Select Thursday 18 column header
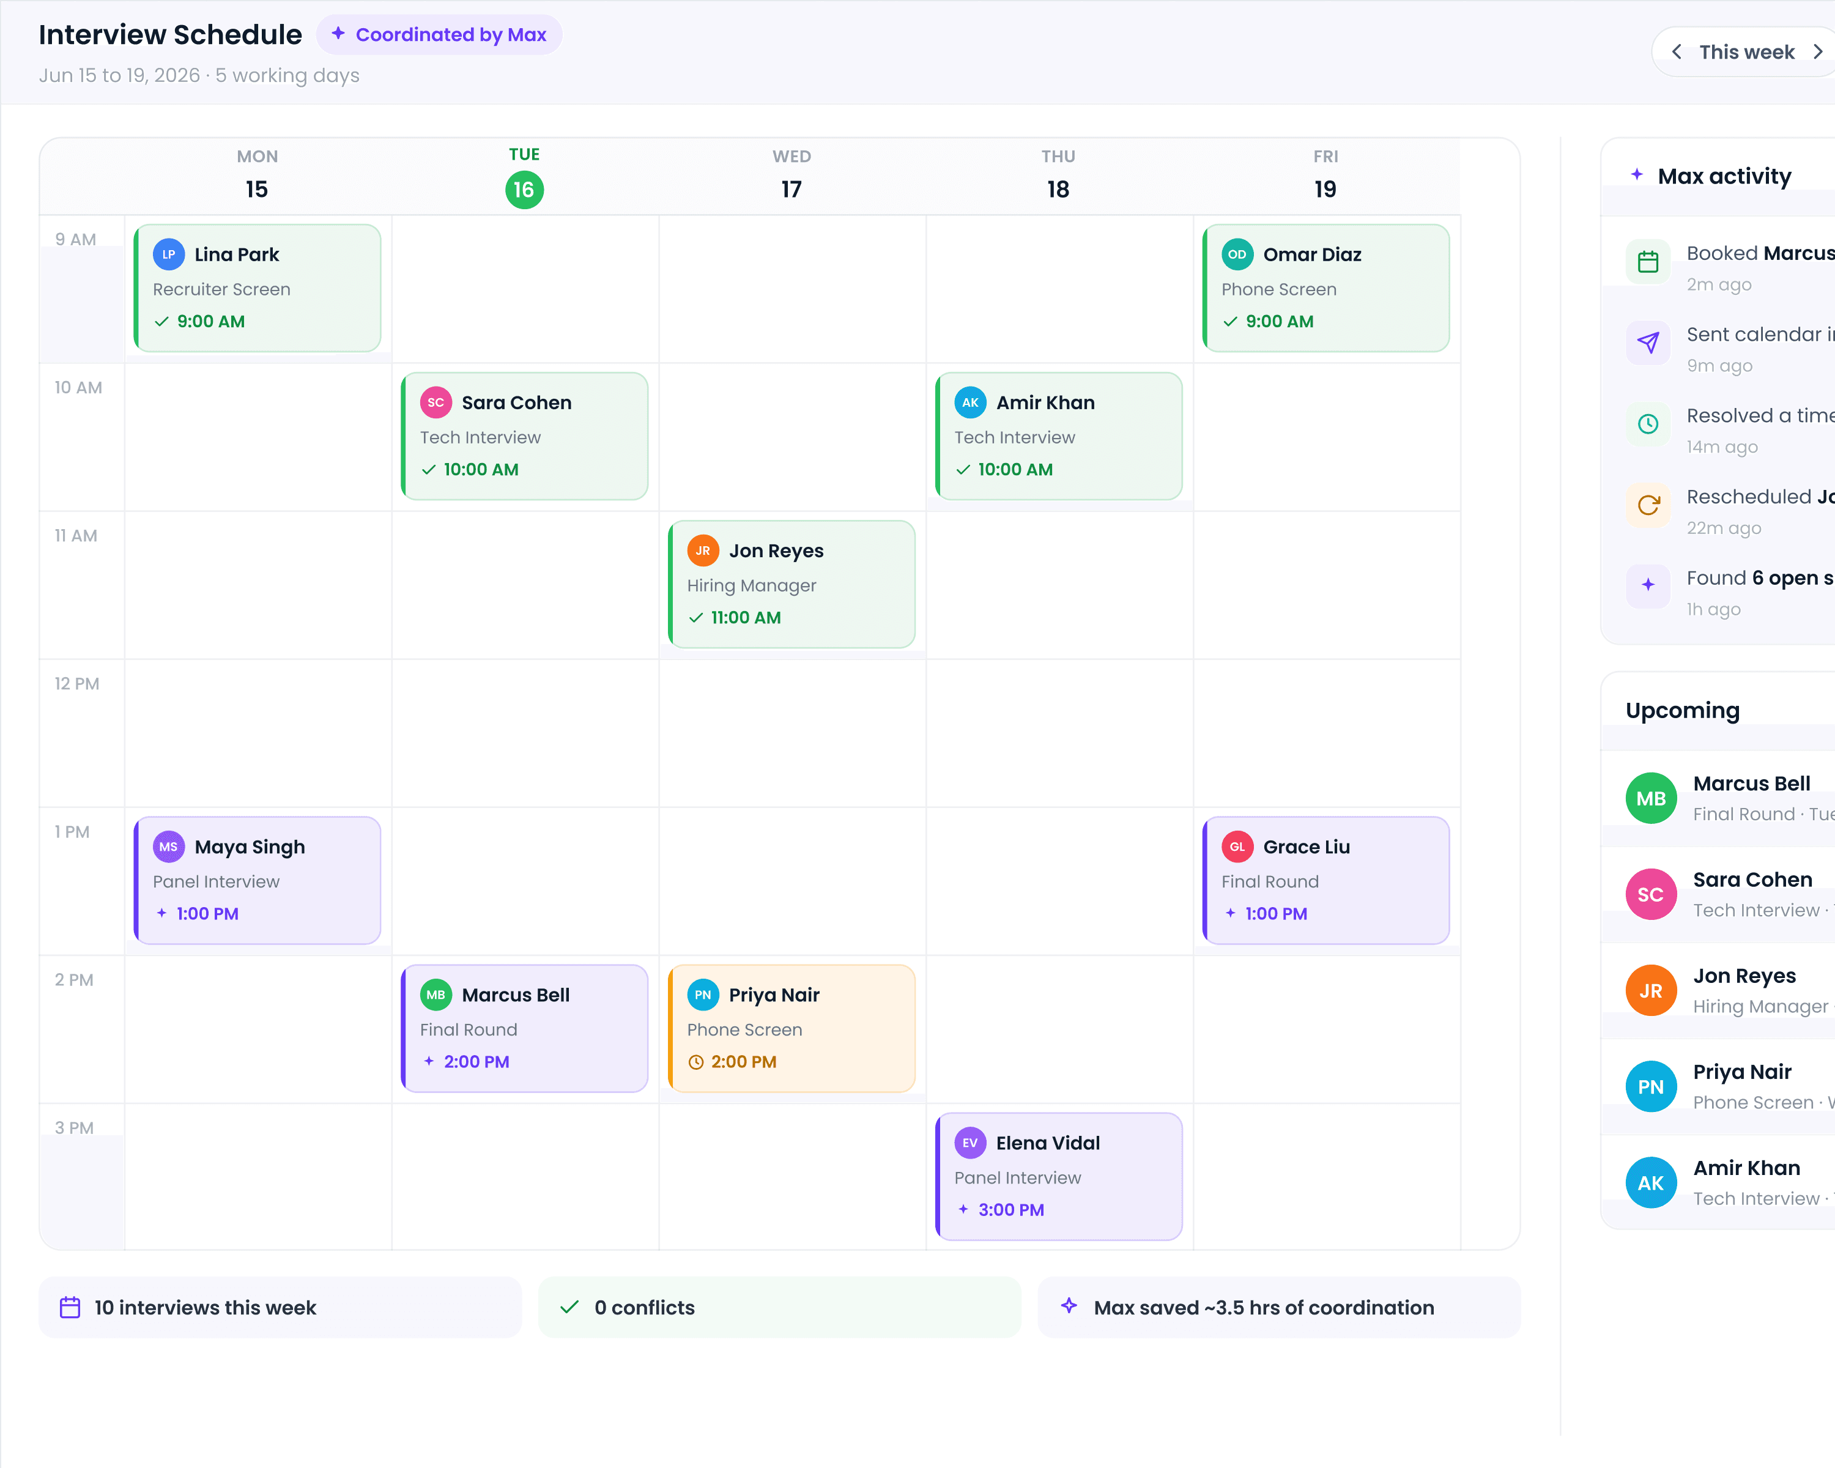The width and height of the screenshot is (1835, 1468). point(1059,176)
